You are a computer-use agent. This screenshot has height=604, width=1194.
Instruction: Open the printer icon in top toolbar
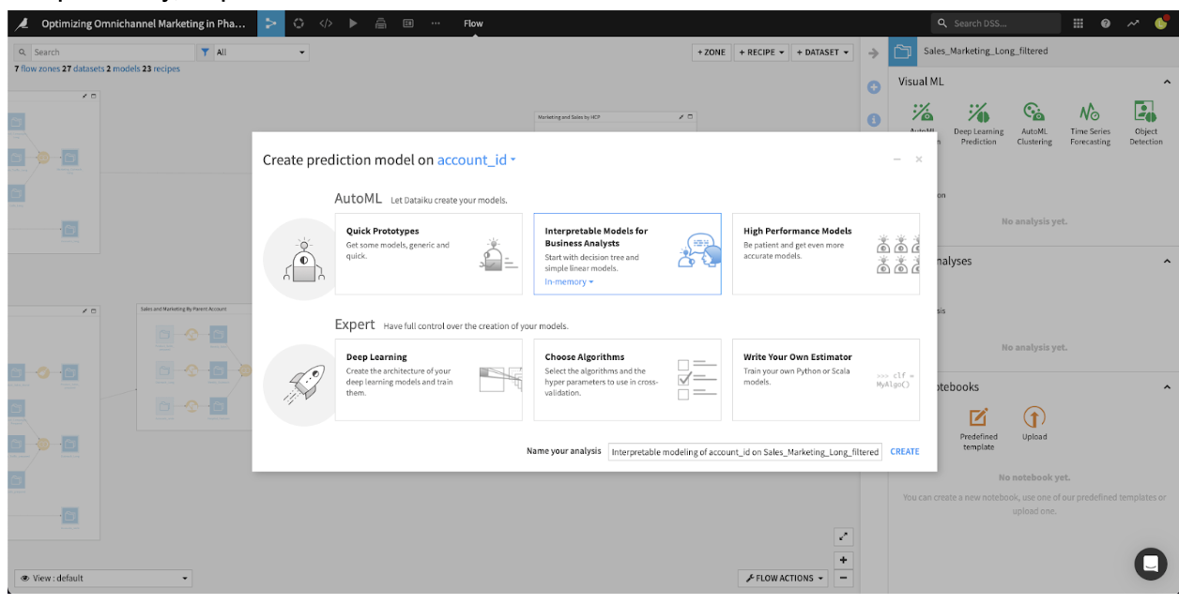[x=379, y=23]
